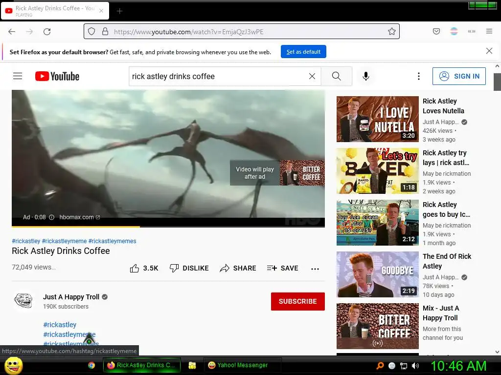Bookmark this page with the star icon
Image resolution: width=501 pixels, height=375 pixels.
pyautogui.click(x=392, y=32)
